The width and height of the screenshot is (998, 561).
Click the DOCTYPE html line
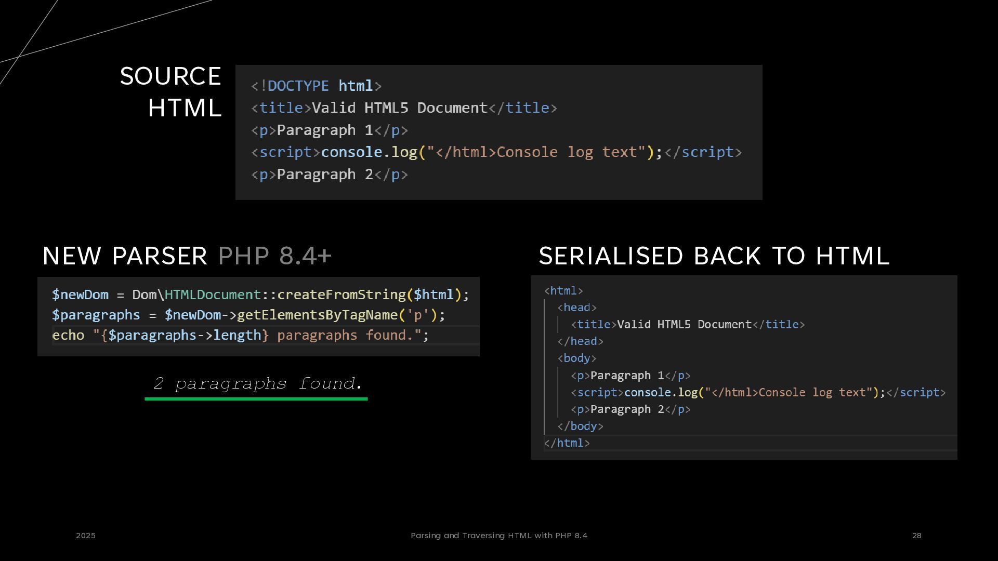(316, 86)
